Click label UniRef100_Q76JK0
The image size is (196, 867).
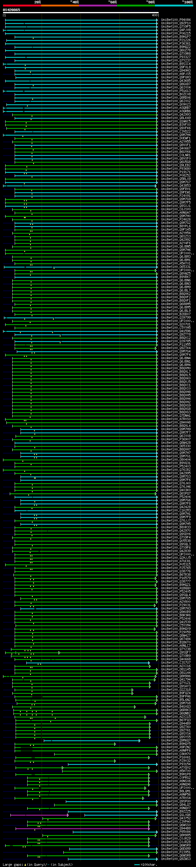(x=176, y=483)
